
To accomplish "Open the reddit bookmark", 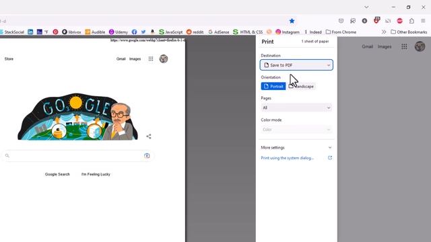I will click(195, 32).
